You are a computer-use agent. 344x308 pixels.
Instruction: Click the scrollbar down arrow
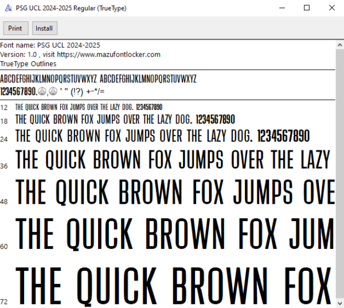(340, 303)
